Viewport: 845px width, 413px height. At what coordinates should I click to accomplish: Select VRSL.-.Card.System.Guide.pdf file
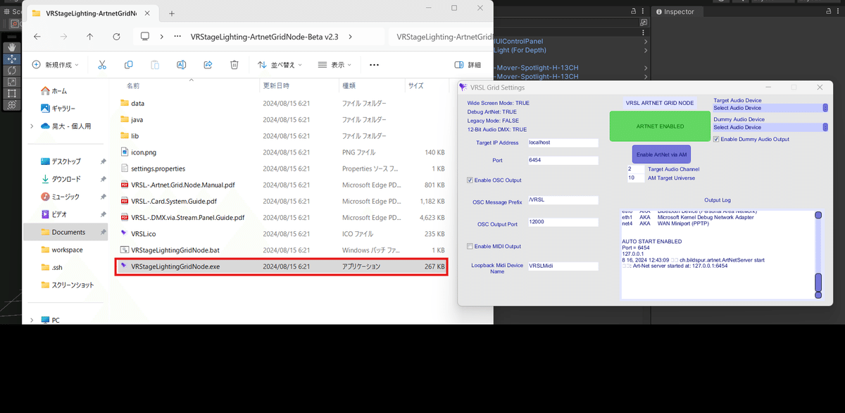[281, 201]
